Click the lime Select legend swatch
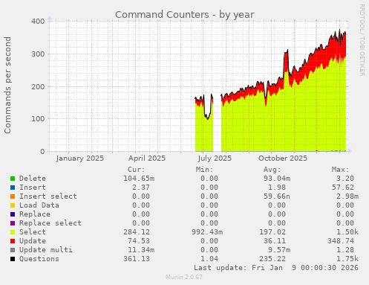This screenshot has width=369, height=285. [x=13, y=232]
